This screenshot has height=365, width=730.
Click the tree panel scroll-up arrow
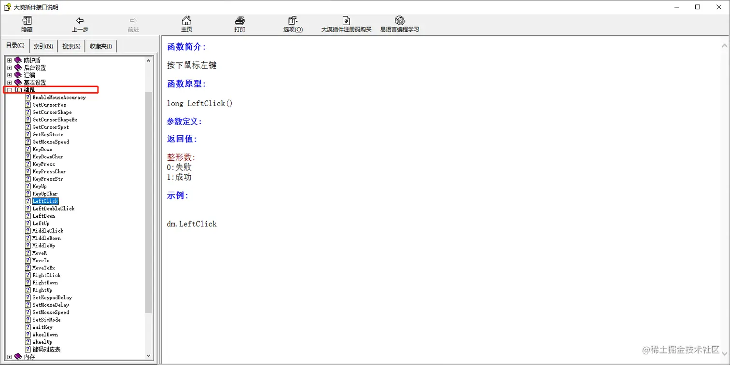[149, 60]
